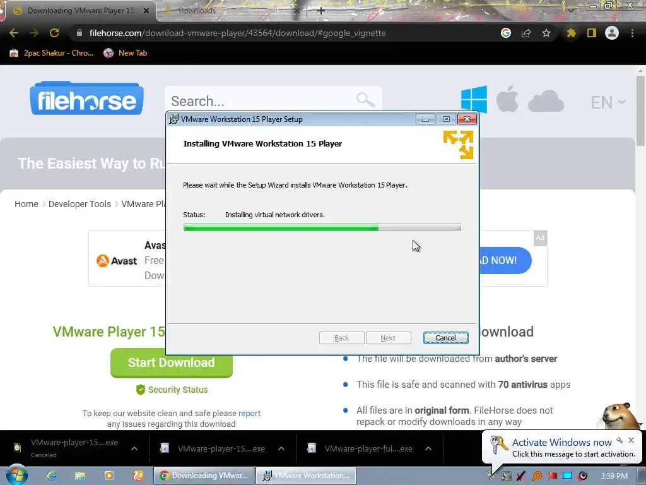
Task: Click the green Start Download button
Action: coord(172,362)
